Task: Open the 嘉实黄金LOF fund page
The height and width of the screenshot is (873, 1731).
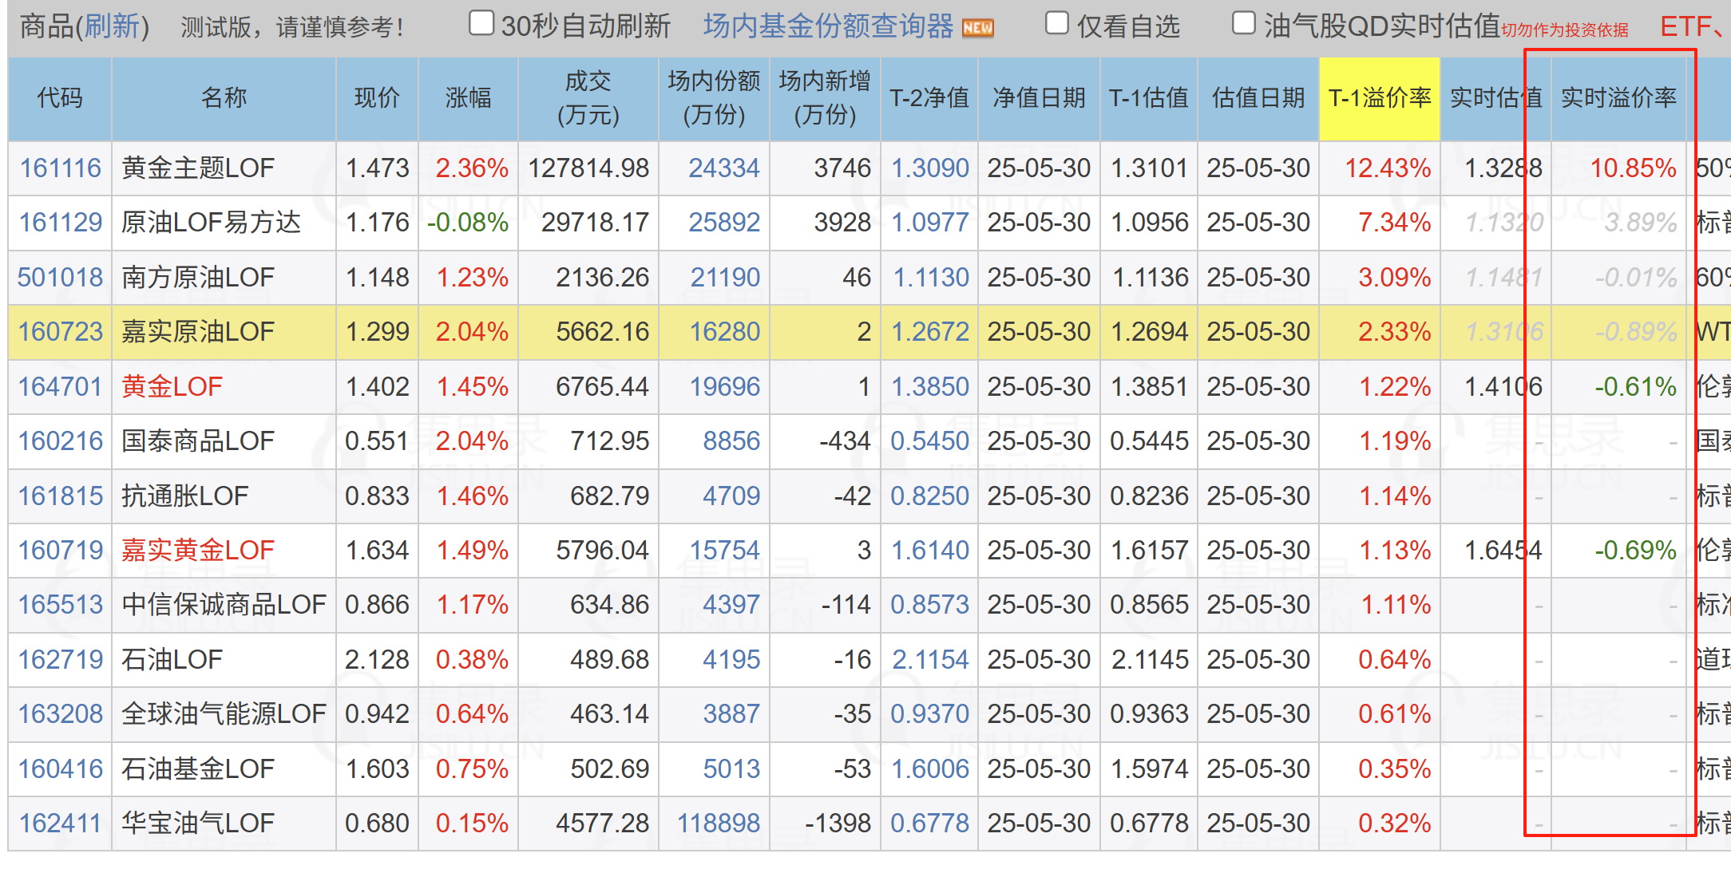Action: (x=196, y=550)
